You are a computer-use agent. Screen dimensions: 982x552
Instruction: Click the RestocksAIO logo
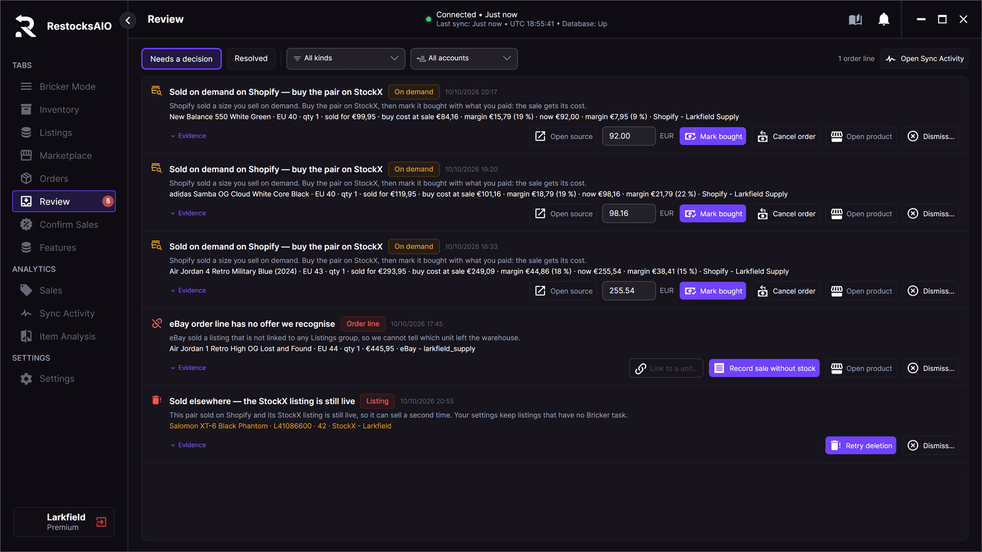[26, 26]
